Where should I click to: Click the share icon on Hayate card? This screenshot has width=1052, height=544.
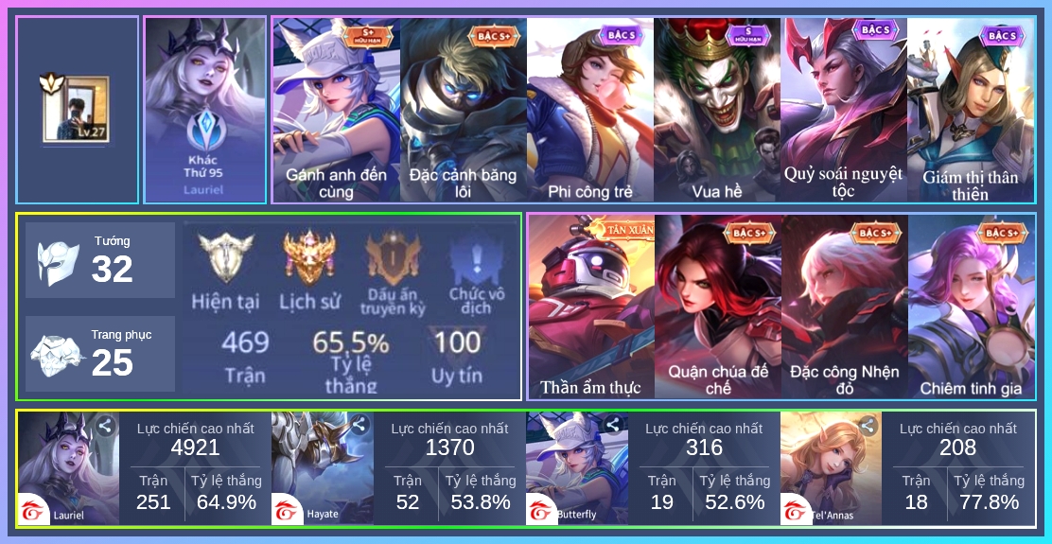pyautogui.click(x=359, y=425)
